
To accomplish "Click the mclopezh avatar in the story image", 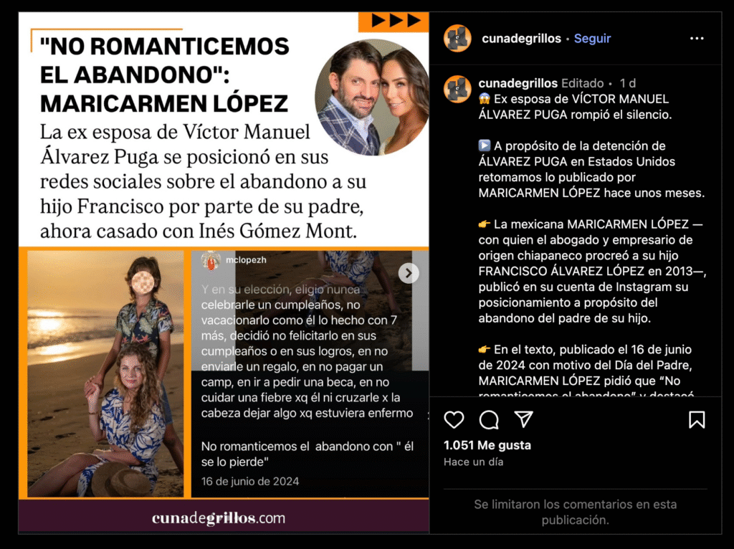I will click(211, 261).
